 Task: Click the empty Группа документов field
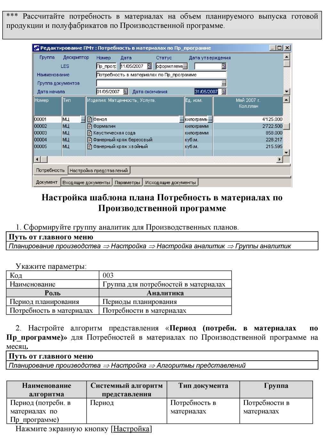(x=159, y=83)
